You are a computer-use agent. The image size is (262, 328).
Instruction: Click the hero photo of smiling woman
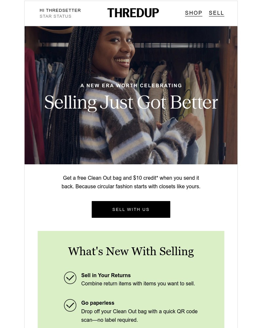coord(131,95)
